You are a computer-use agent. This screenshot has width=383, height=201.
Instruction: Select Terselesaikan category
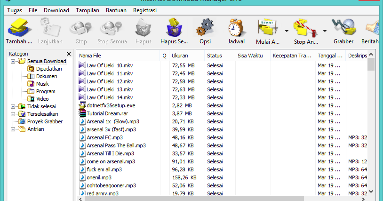[43, 114]
